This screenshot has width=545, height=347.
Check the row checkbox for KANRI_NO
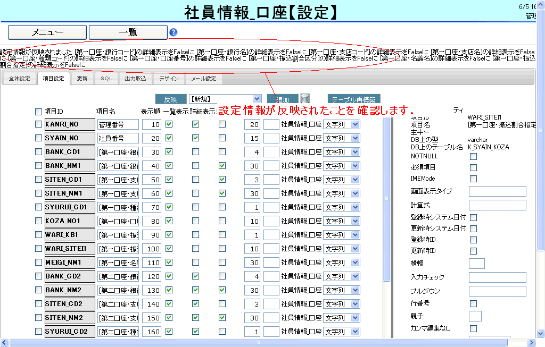[x=38, y=124]
